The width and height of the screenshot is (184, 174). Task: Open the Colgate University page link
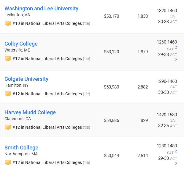(x=26, y=79)
